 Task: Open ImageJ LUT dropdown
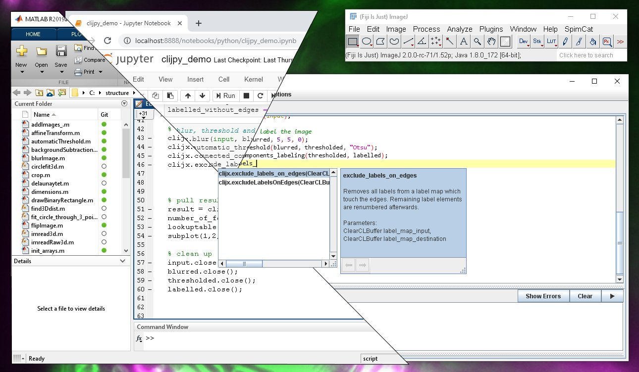point(552,42)
